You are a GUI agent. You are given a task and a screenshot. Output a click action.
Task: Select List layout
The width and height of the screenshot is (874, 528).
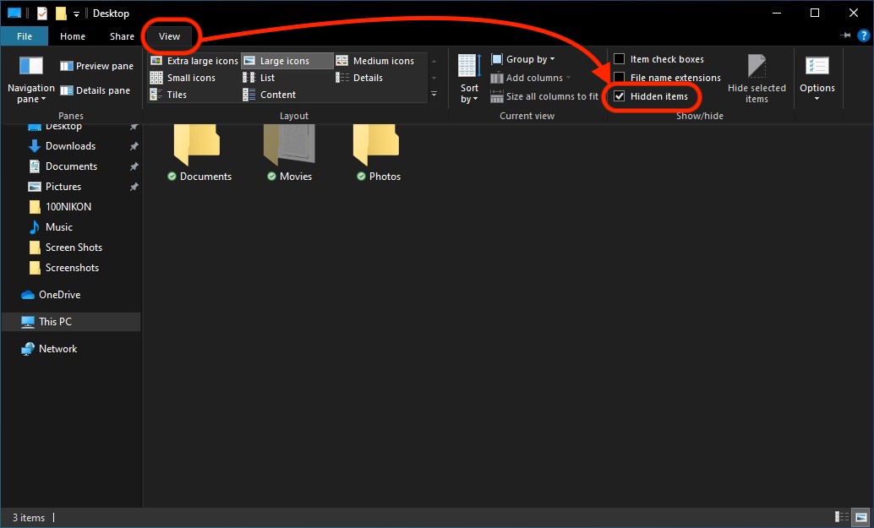[x=259, y=78]
